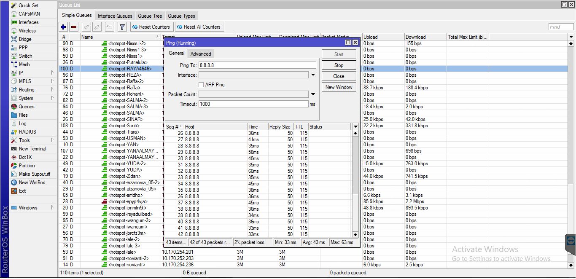The height and width of the screenshot is (279, 576).
Task: Sort queue list by Download column header
Action: click(425, 37)
